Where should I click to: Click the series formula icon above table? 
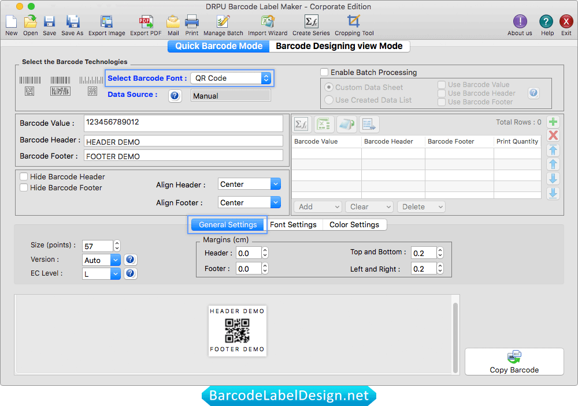[302, 125]
